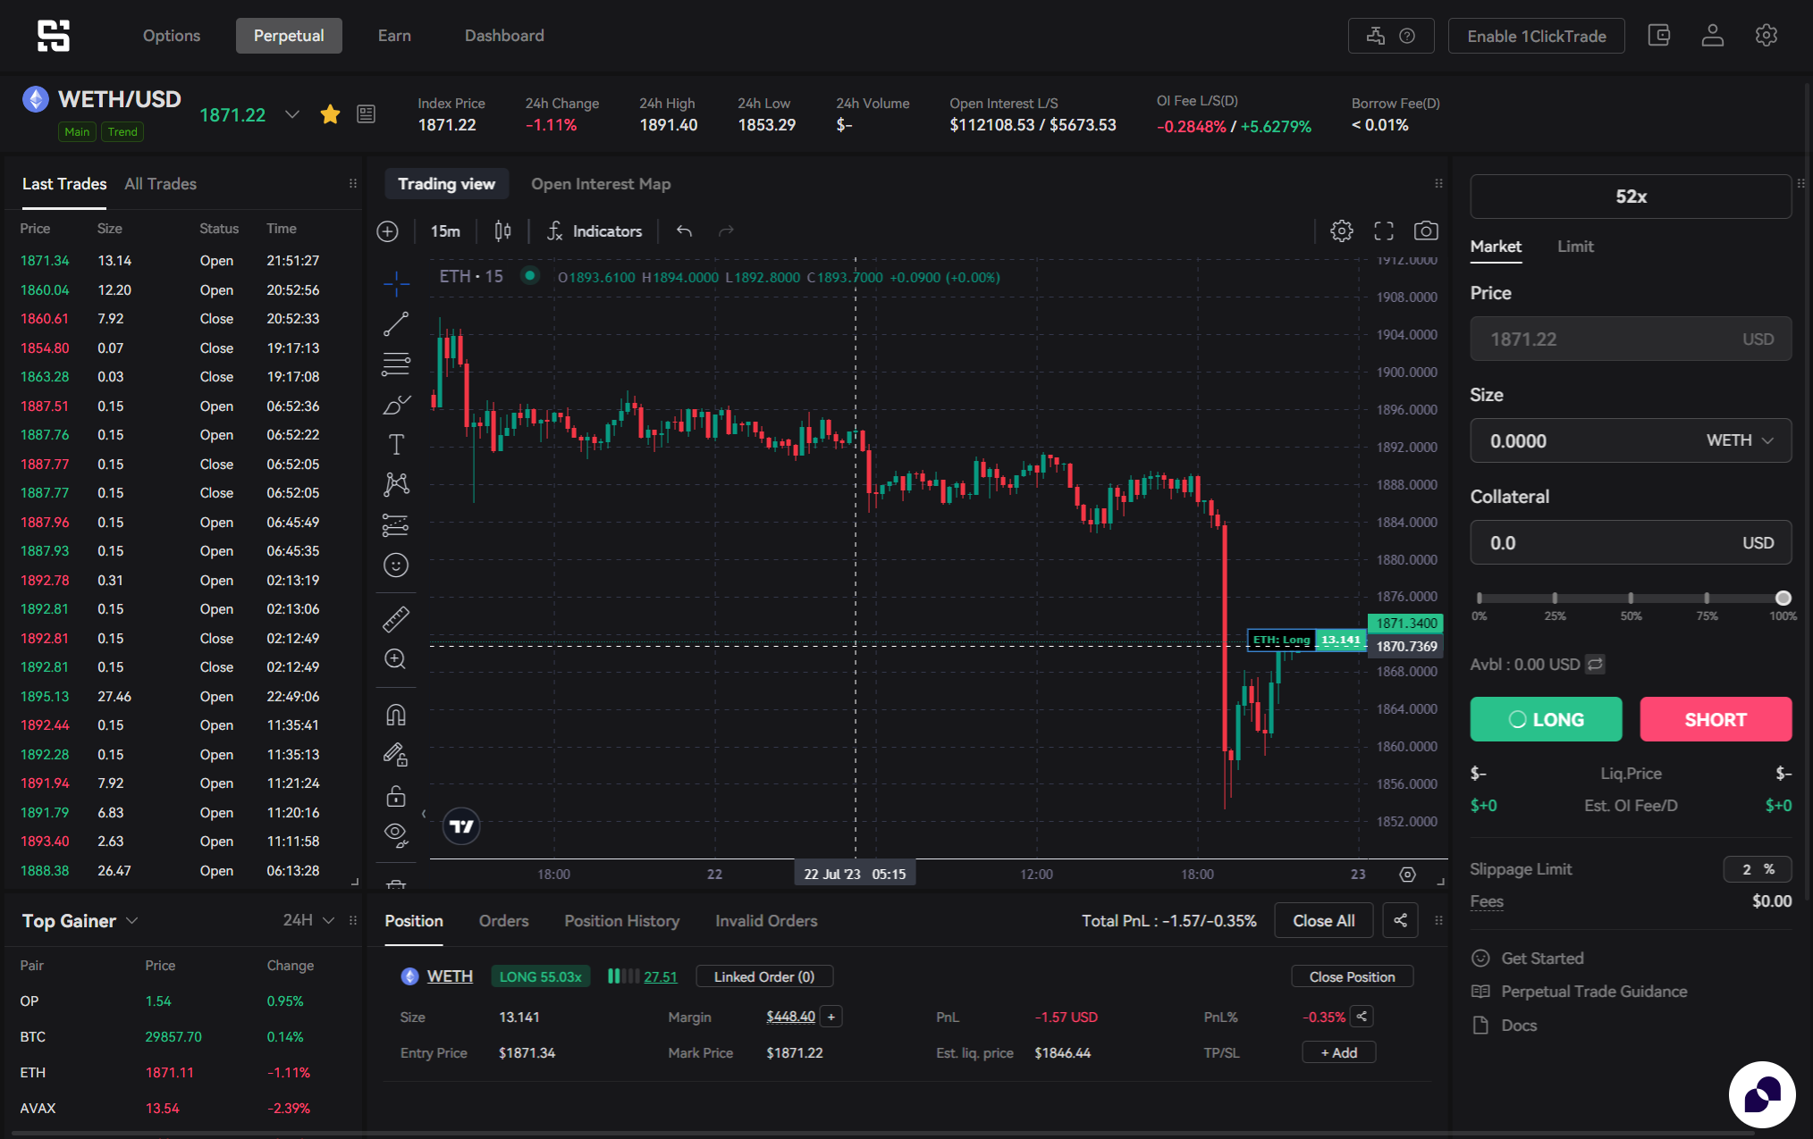Screen dimensions: 1813x1139
Task: Open the 24H period dropdown
Action: [x=308, y=920]
